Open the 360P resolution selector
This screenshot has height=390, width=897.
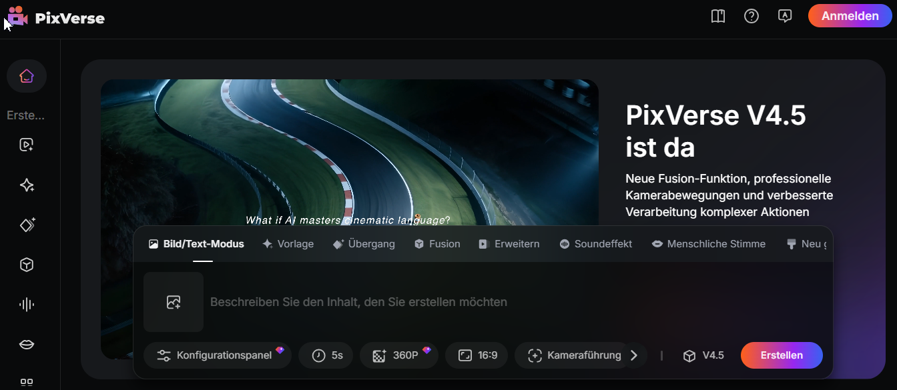399,355
